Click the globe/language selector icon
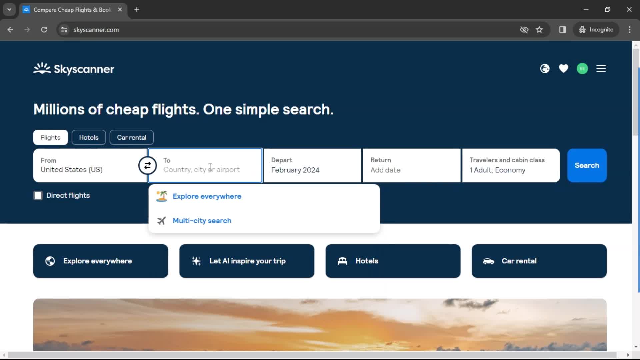This screenshot has height=360, width=640. [x=545, y=69]
